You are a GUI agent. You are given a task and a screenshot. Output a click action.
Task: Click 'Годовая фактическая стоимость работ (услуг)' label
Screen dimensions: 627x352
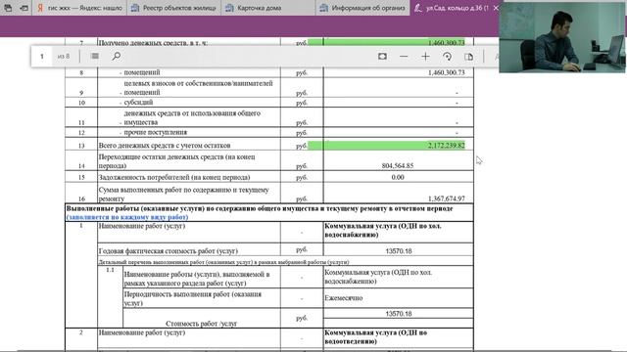coord(168,251)
